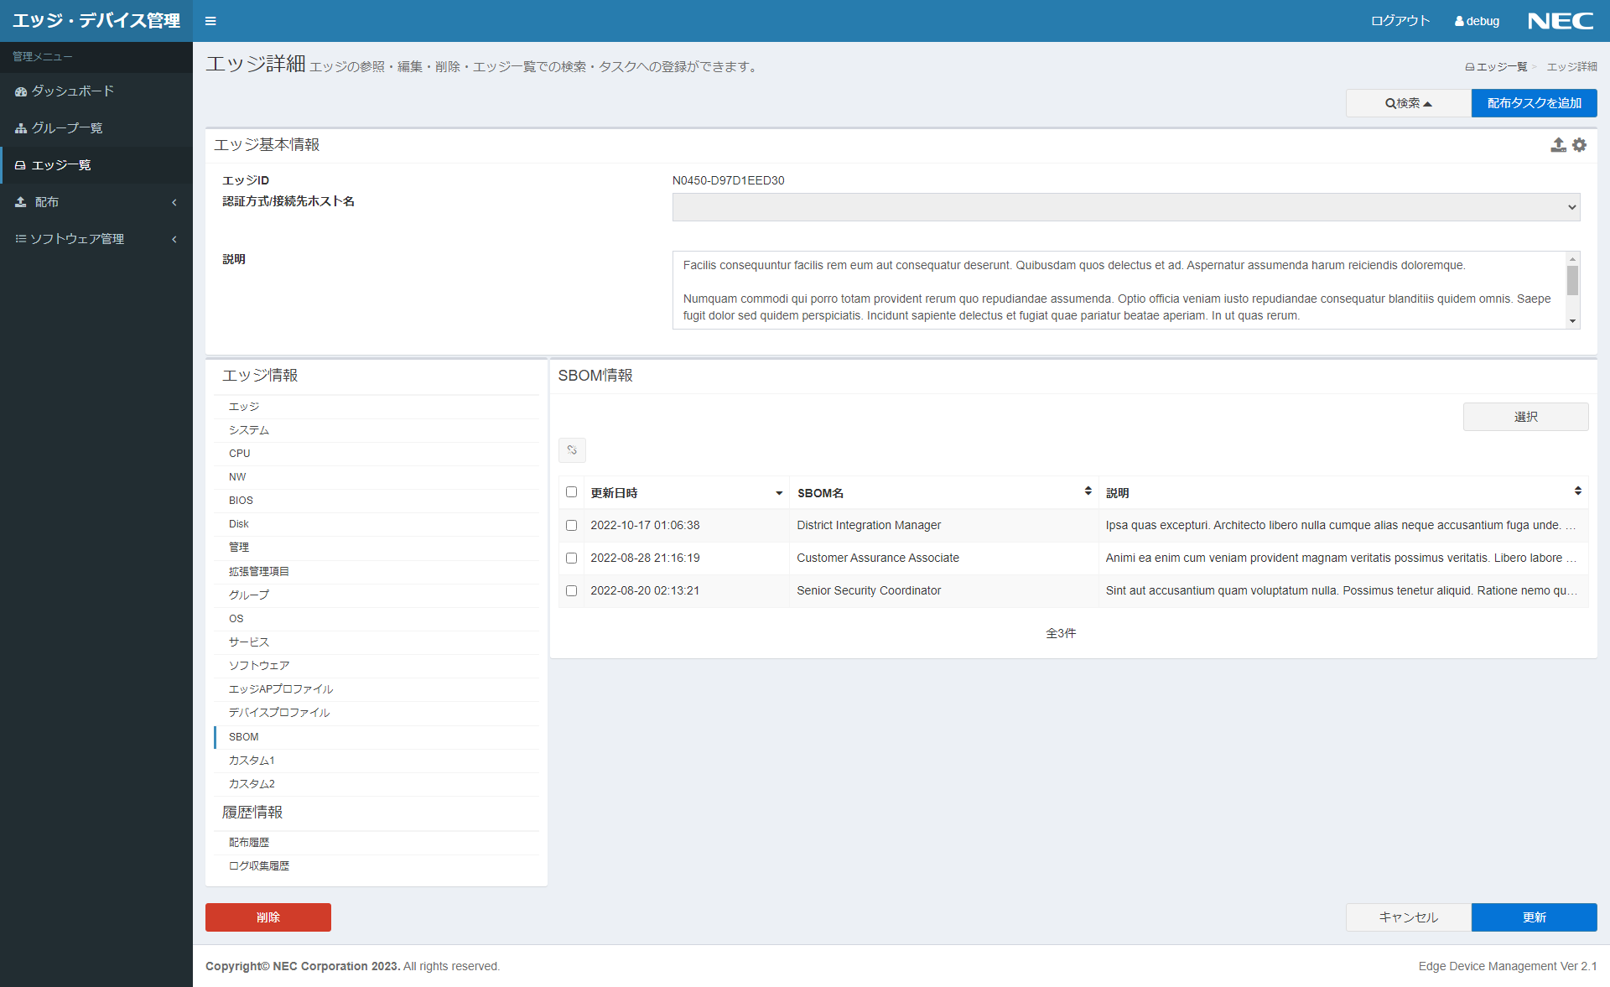The height and width of the screenshot is (987, 1610).
Task: Toggle the select-all checkbox in SBOM table header
Action: 572,492
